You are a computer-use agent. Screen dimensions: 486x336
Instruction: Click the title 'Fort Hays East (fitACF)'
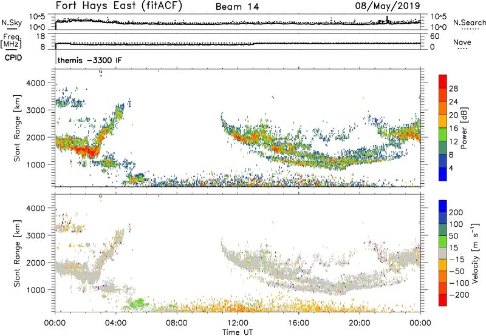click(118, 5)
